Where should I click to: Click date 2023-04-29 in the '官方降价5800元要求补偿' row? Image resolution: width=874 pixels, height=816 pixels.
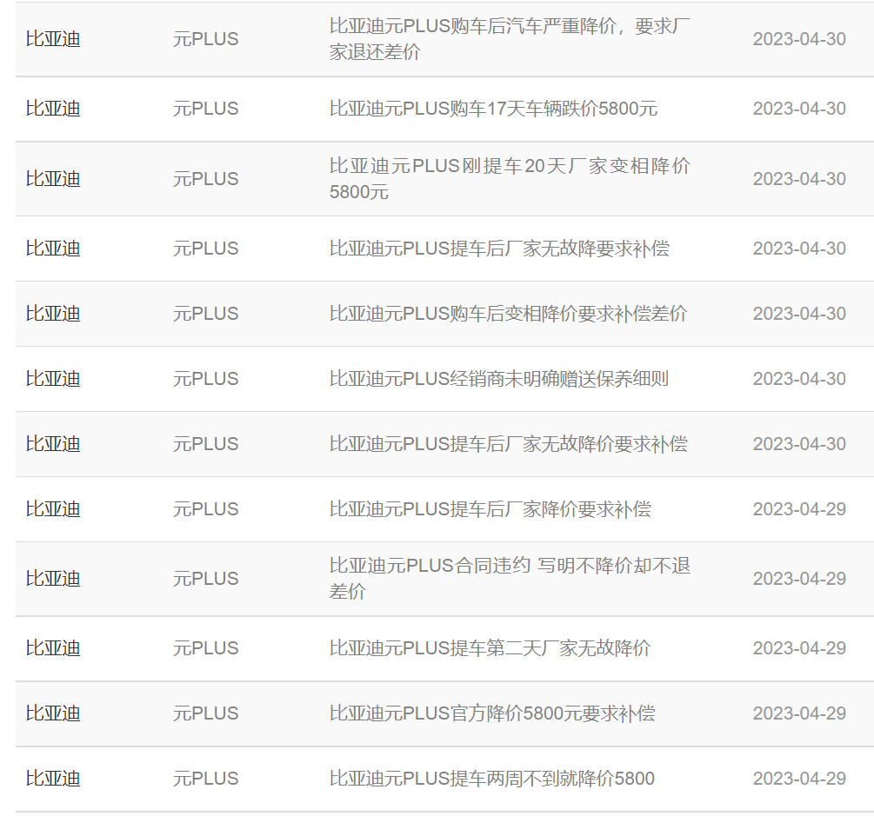(x=799, y=713)
